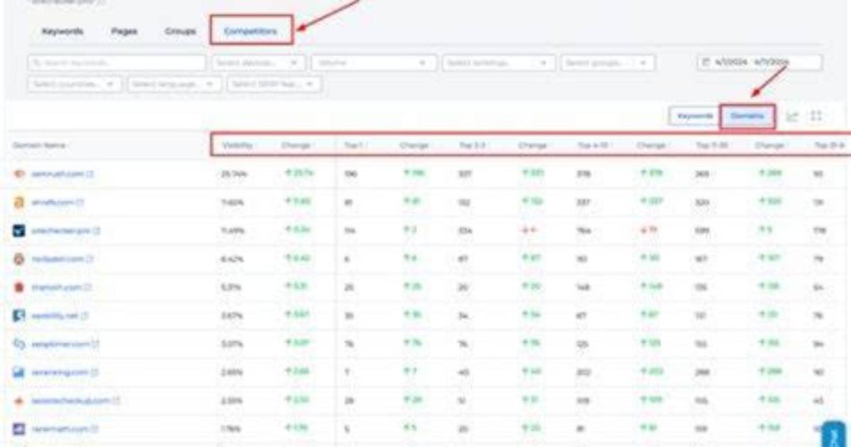Open the Select language dropdown
The height and width of the screenshot is (447, 851).
click(x=174, y=84)
